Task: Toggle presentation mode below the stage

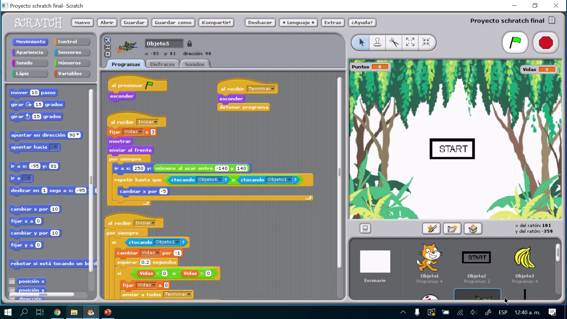Action: pyautogui.click(x=365, y=228)
